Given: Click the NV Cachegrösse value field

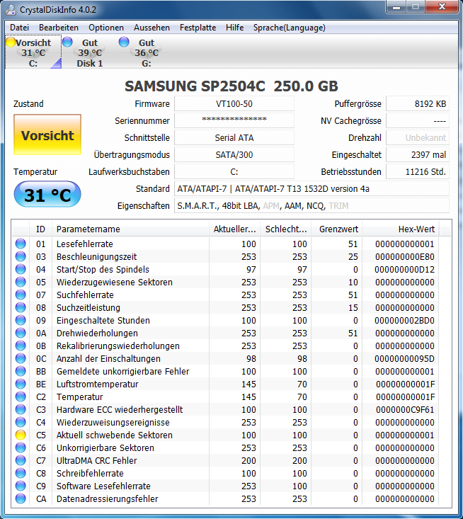Looking at the screenshot, I should 418,120.
